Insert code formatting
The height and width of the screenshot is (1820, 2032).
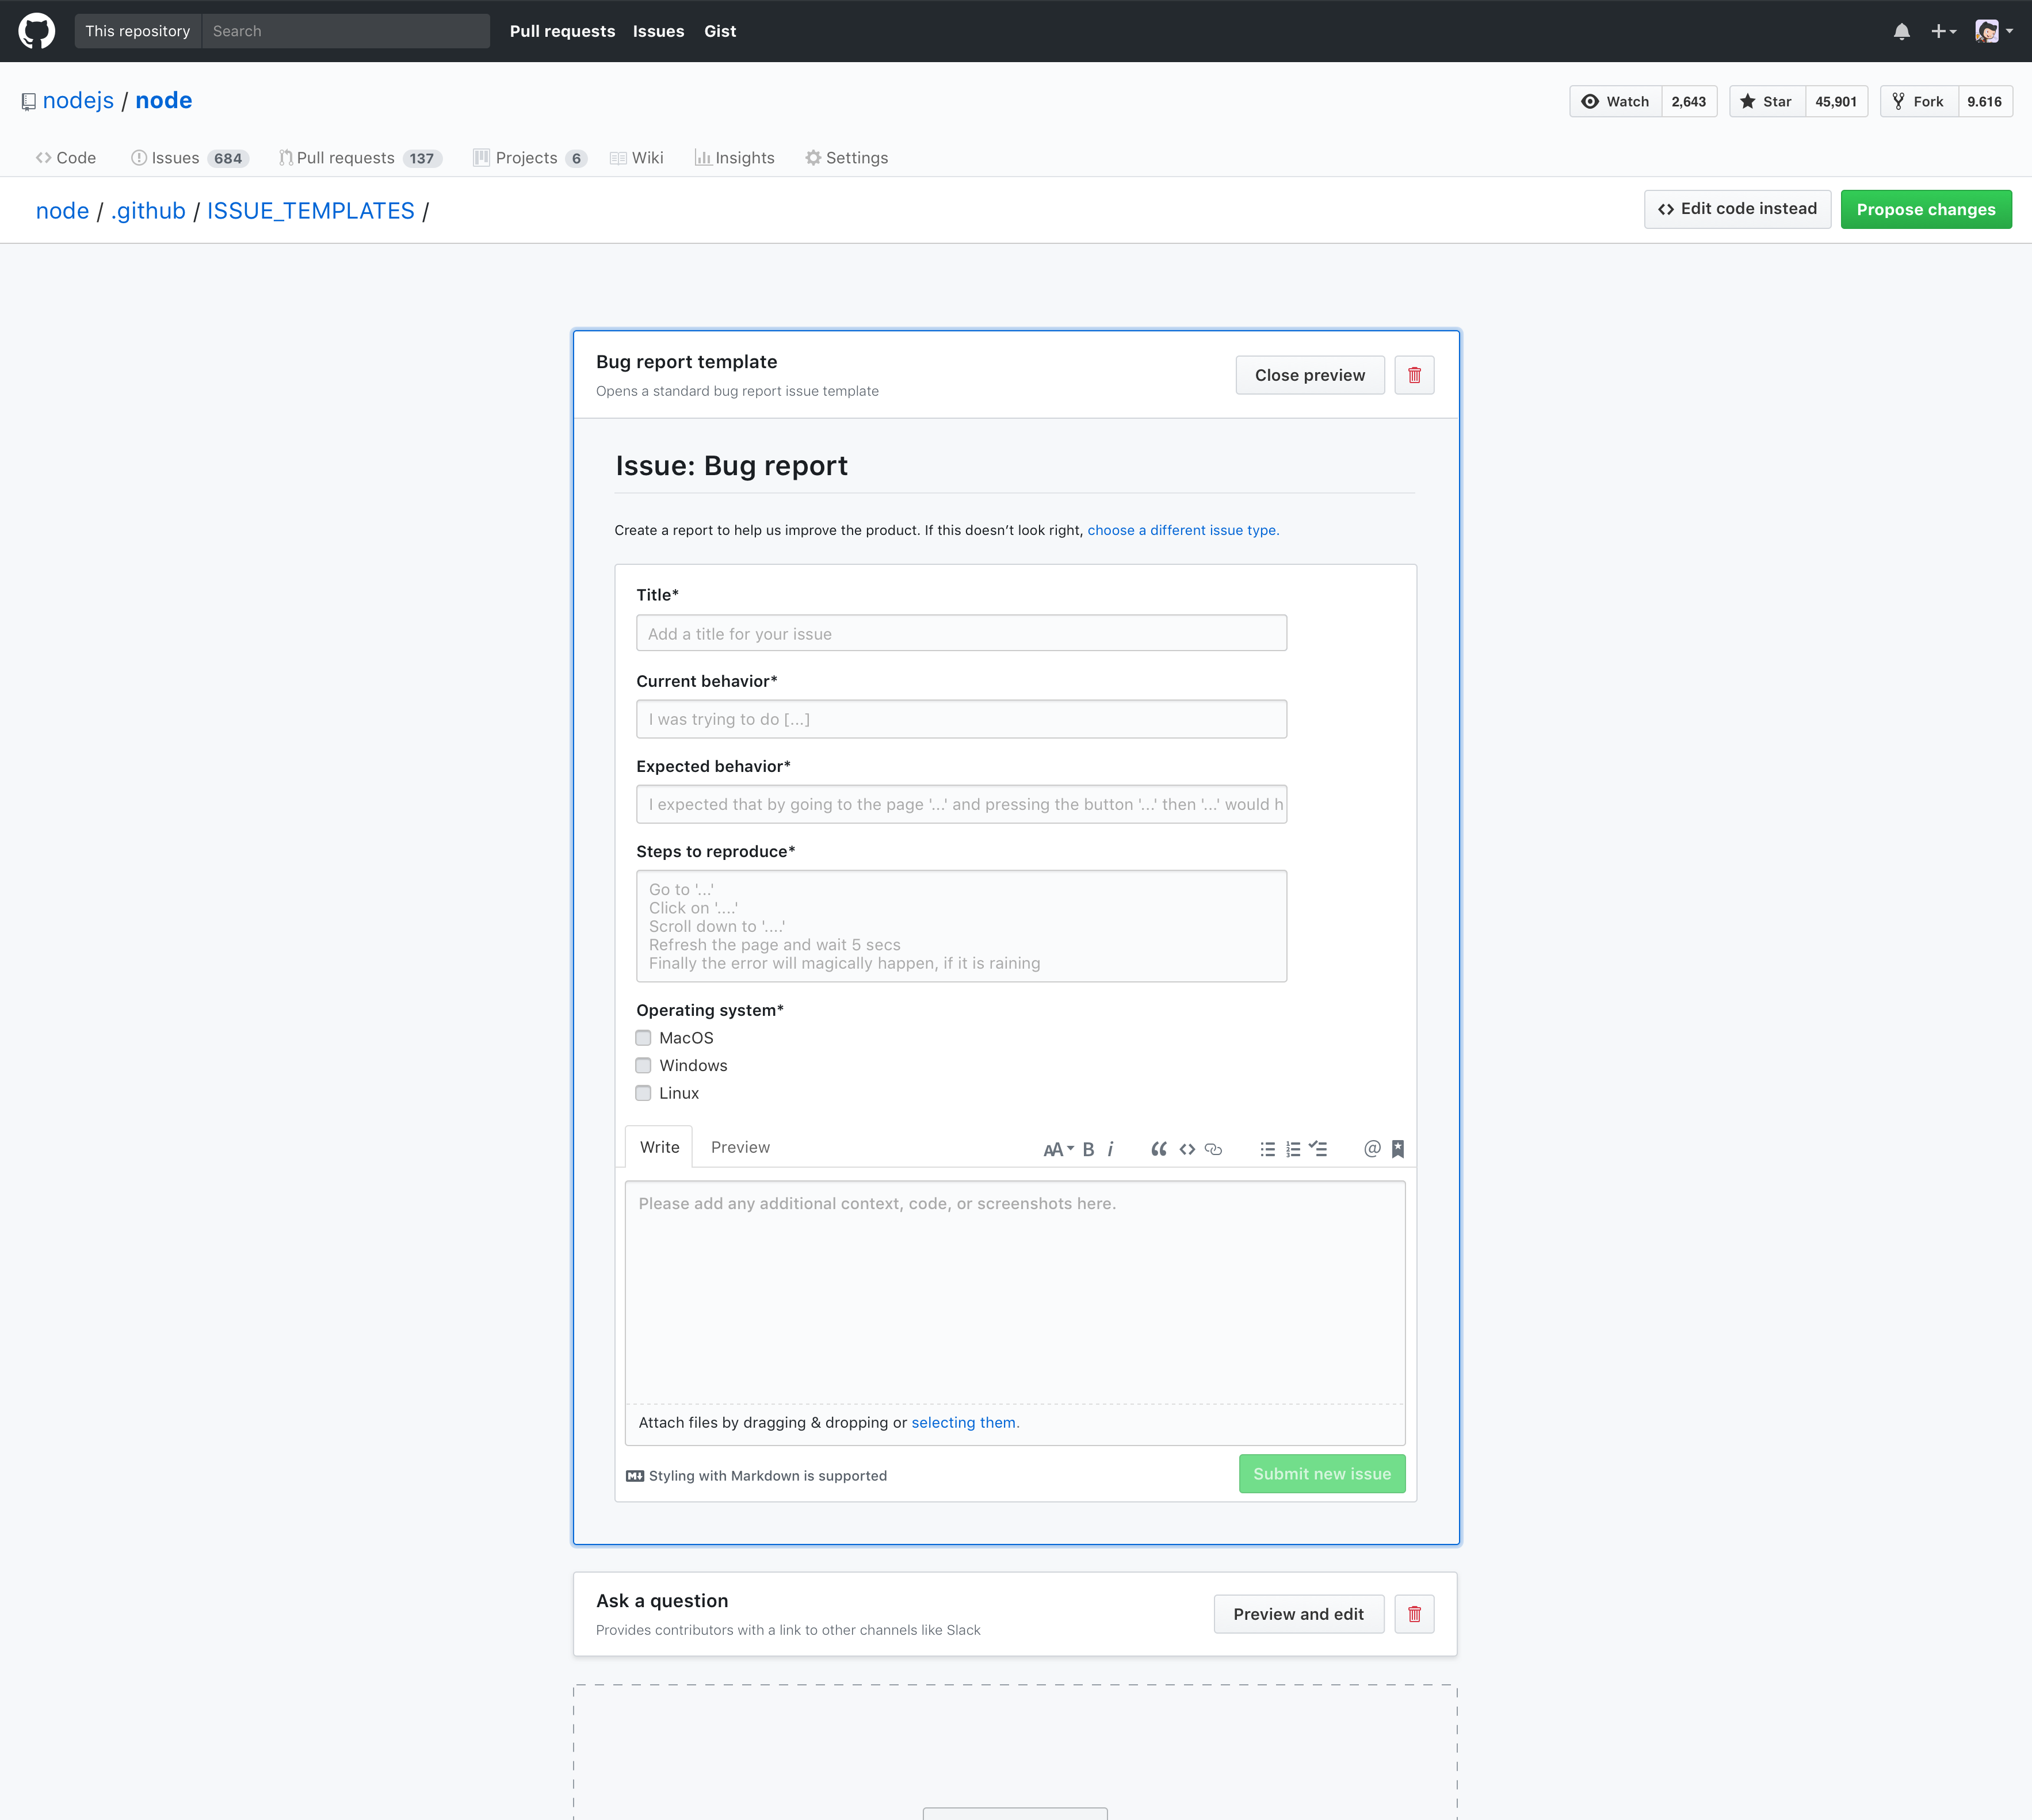tap(1187, 1149)
